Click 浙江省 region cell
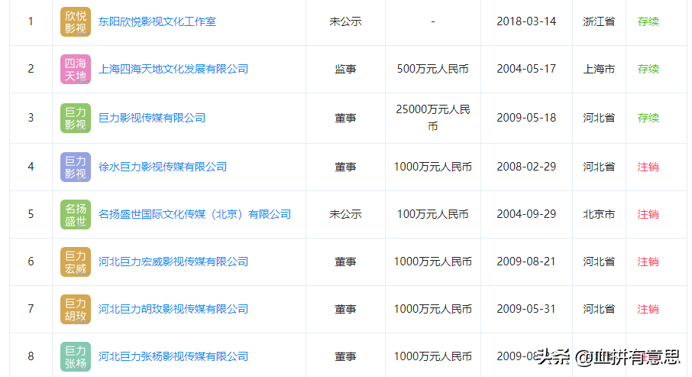This screenshot has width=692, height=377. (599, 21)
